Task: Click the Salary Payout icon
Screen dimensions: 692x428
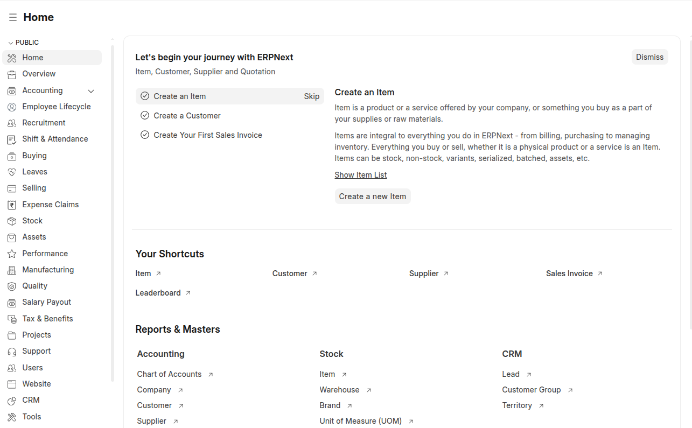Action: [12, 302]
